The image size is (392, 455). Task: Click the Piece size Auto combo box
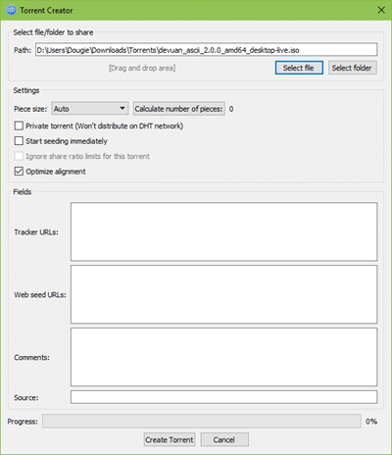(x=90, y=109)
